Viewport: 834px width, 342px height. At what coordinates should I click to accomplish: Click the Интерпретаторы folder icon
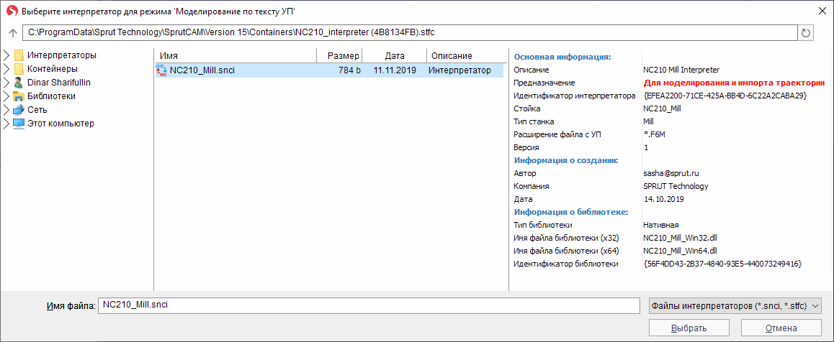[x=19, y=55]
